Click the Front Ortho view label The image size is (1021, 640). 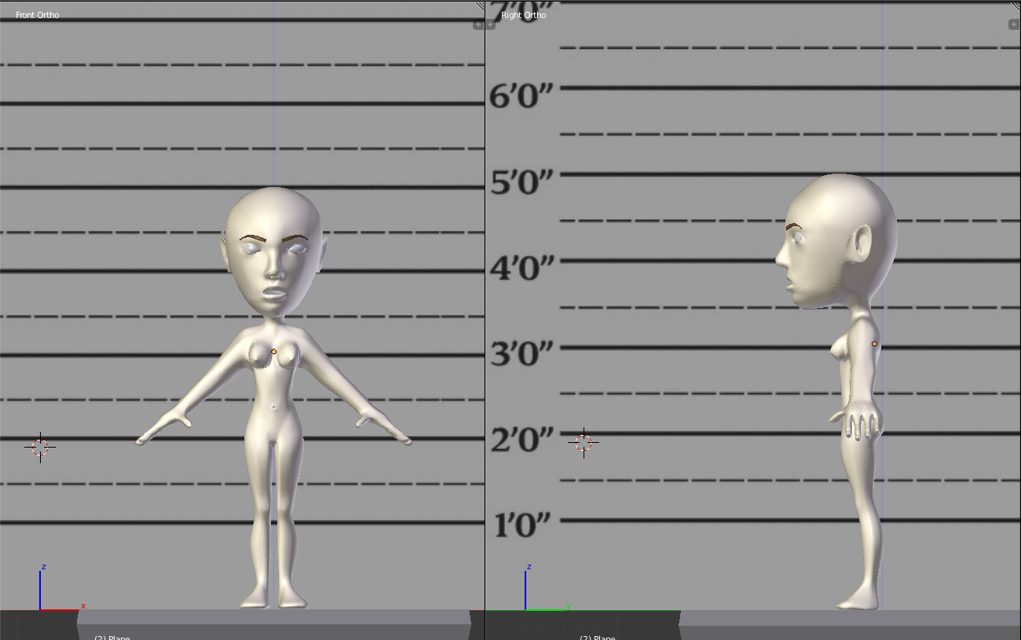[x=37, y=15]
